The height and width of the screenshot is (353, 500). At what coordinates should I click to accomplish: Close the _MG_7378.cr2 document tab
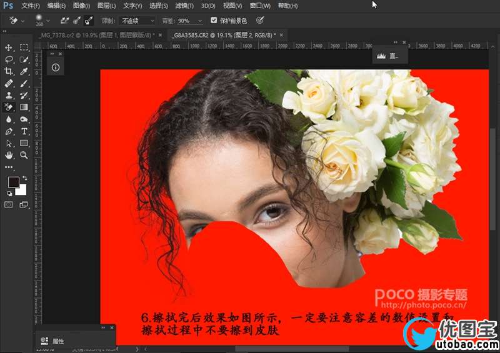pyautogui.click(x=161, y=35)
